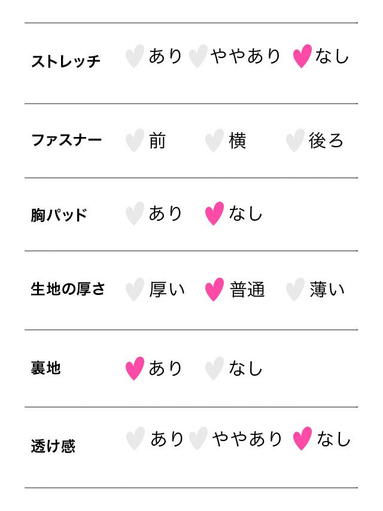
Task: Click the 透け感 row label
Action: (x=53, y=446)
